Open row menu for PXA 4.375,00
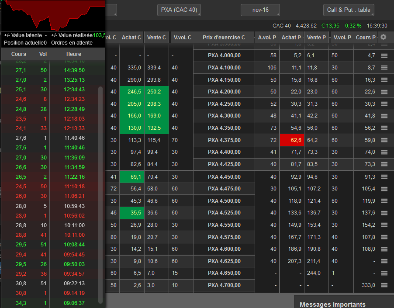The height and width of the screenshot is (308, 394). 384,140
